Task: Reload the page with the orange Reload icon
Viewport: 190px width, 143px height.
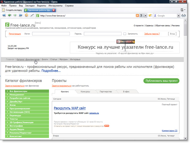Action: coord(26,15)
